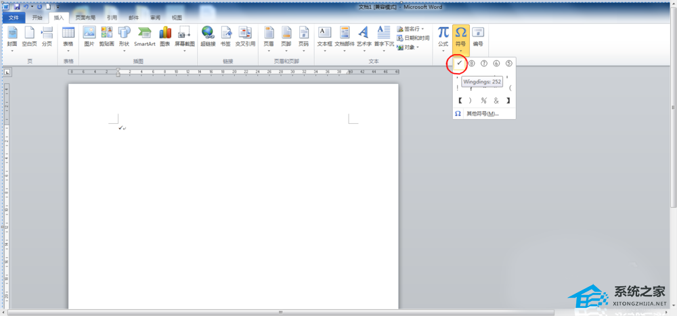Click the horizontal scrollbar at window bottom

tap(281, 312)
